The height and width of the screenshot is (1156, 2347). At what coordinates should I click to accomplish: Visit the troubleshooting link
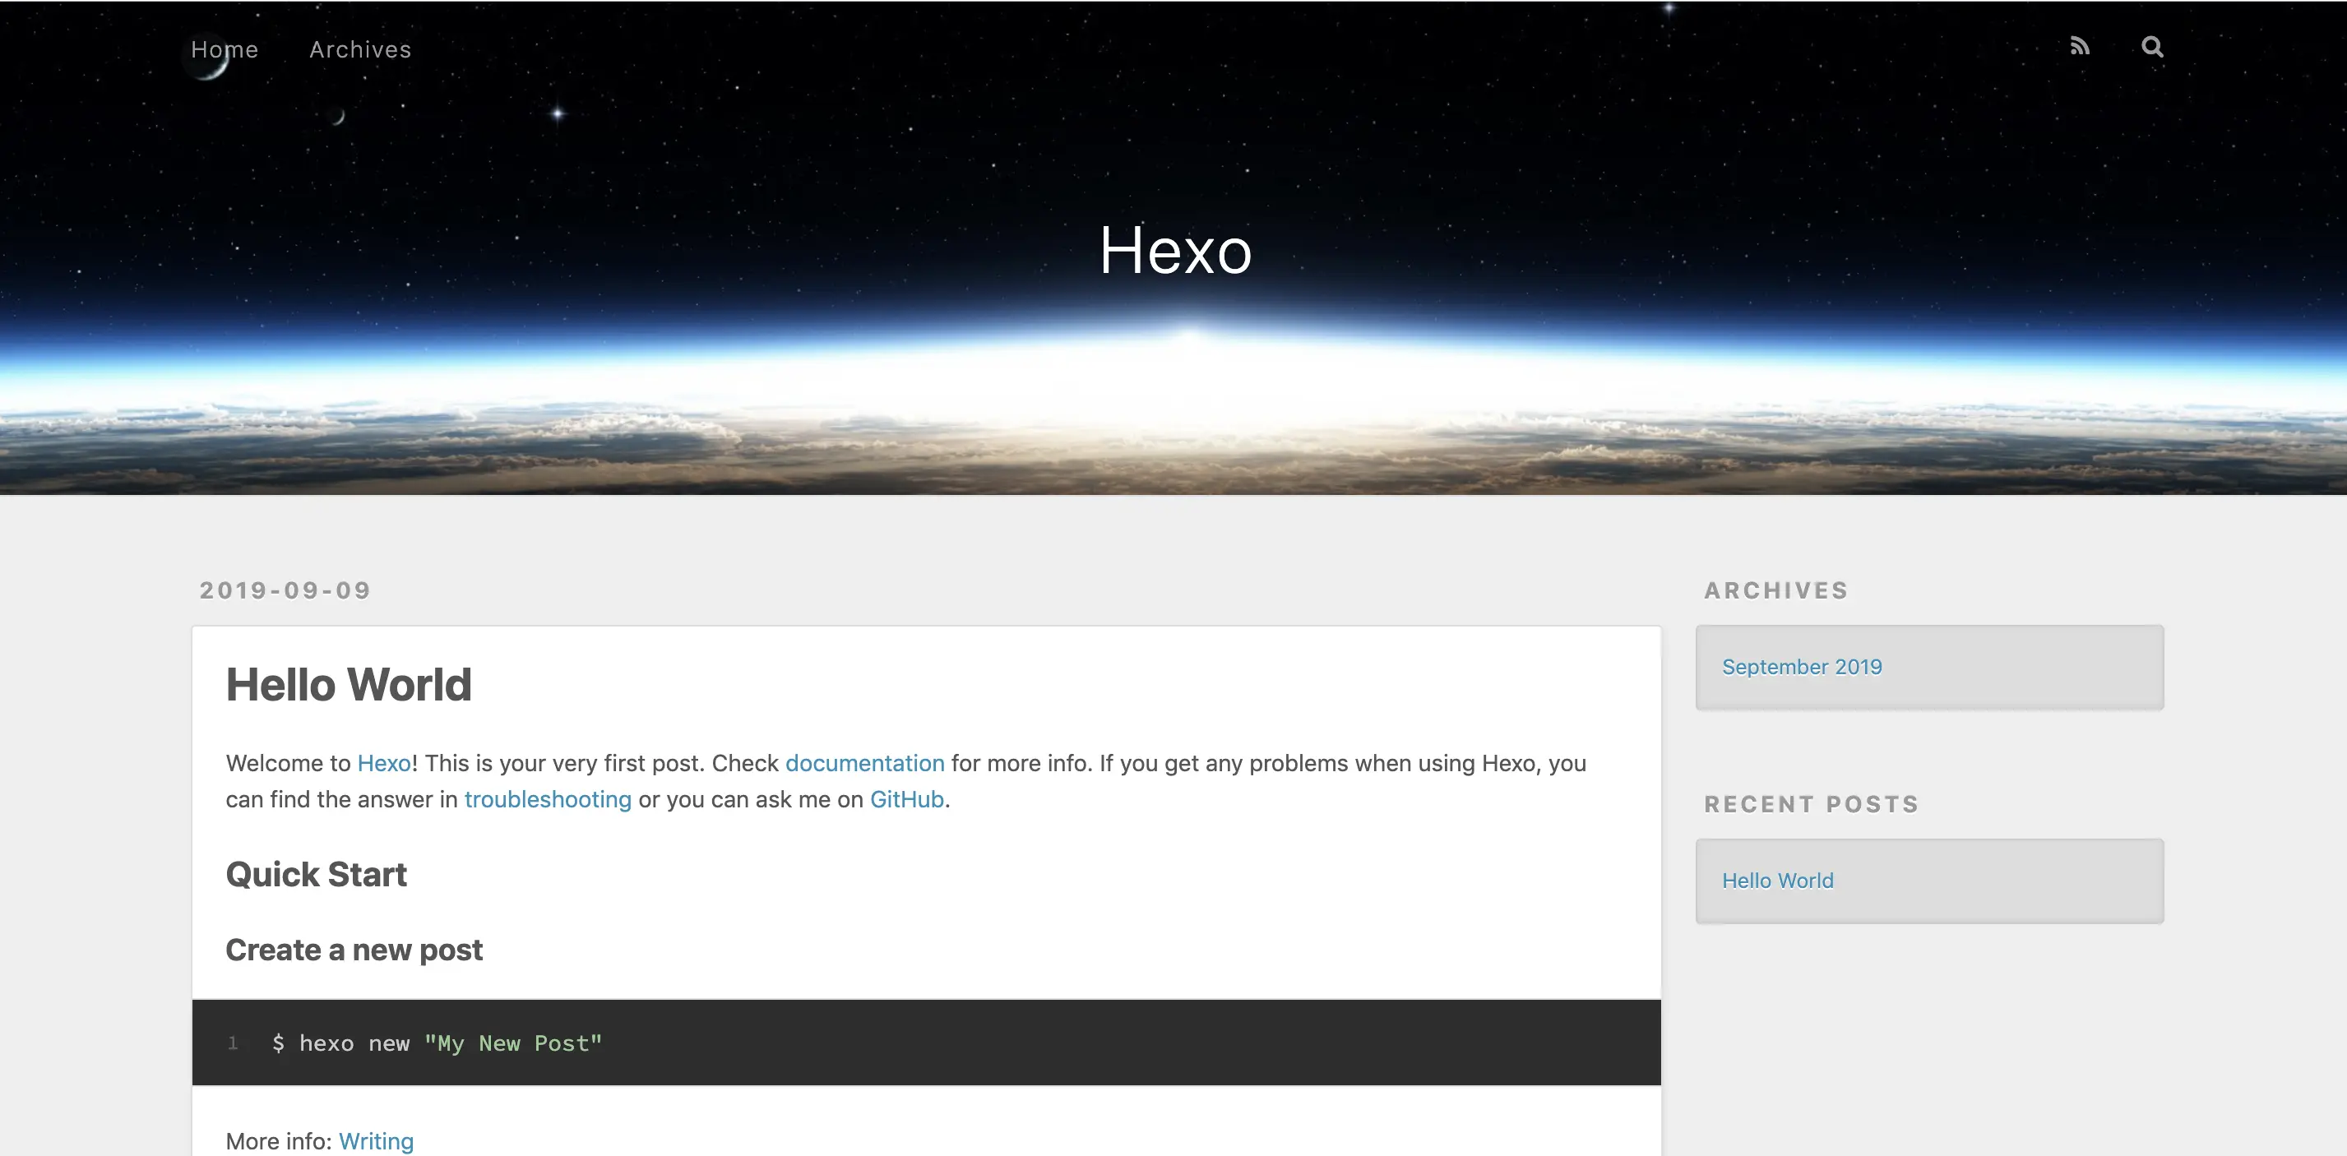click(547, 799)
